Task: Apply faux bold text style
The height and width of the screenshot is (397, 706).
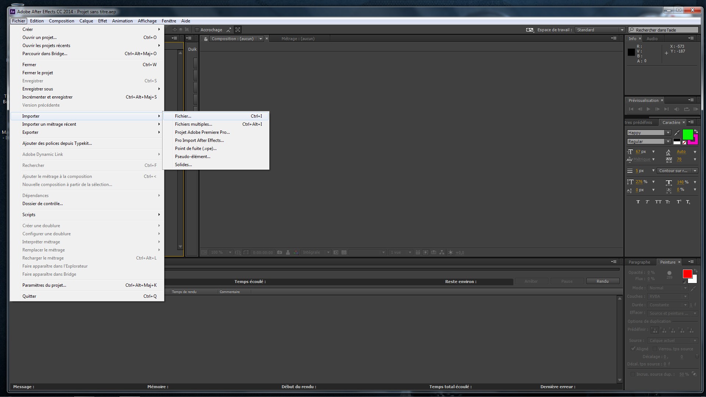Action: tap(638, 202)
